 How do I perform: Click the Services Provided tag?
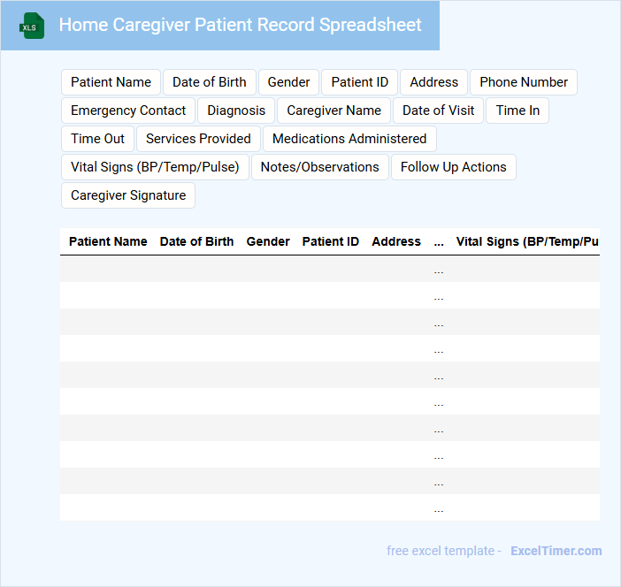tap(198, 139)
